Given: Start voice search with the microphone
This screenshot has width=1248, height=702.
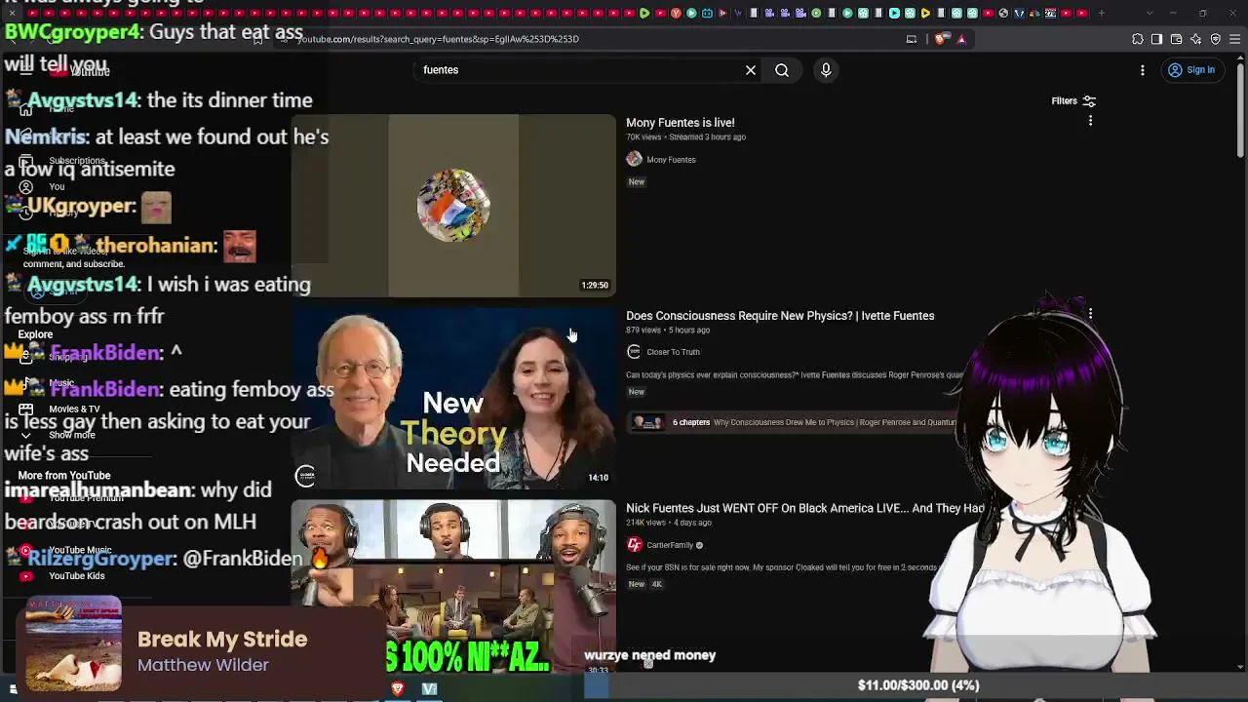Looking at the screenshot, I should coord(826,70).
